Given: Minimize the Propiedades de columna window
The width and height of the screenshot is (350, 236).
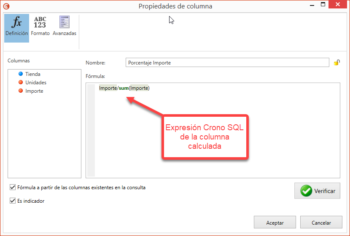Looking at the screenshot, I should pyautogui.click(x=312, y=5).
